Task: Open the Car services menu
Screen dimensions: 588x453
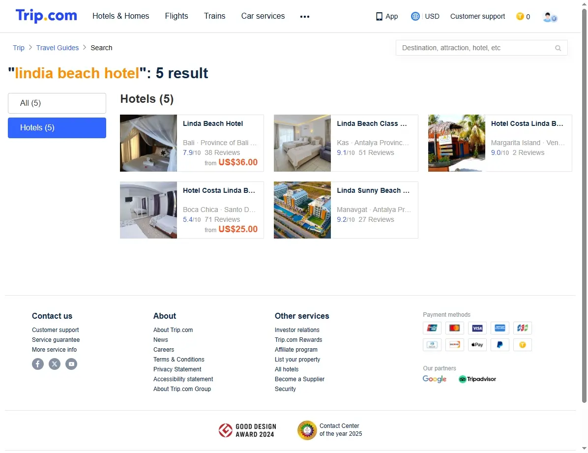Action: coord(263,16)
